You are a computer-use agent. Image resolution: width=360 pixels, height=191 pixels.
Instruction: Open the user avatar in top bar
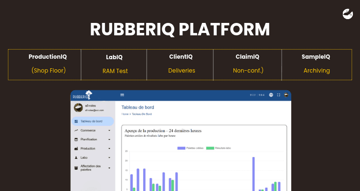pyautogui.click(x=286, y=95)
